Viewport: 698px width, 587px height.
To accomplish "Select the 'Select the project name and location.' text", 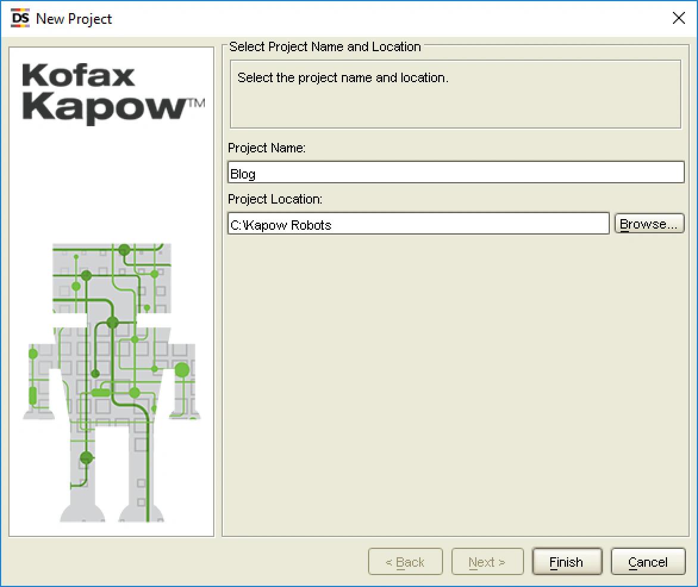I will 343,78.
